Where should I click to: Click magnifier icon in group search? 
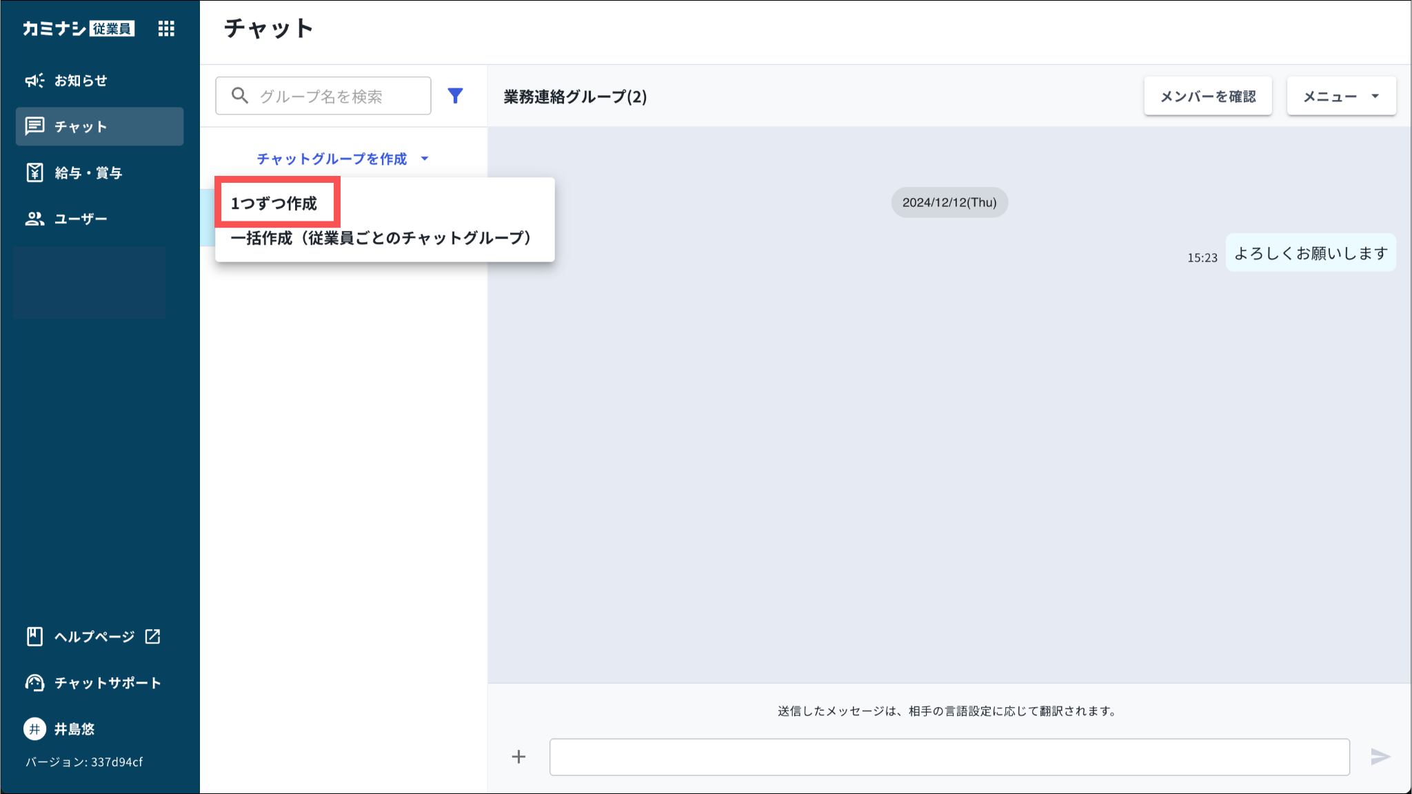click(x=239, y=96)
